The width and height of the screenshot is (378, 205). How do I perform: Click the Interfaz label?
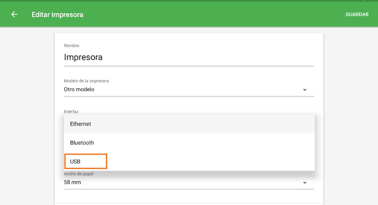(71, 111)
